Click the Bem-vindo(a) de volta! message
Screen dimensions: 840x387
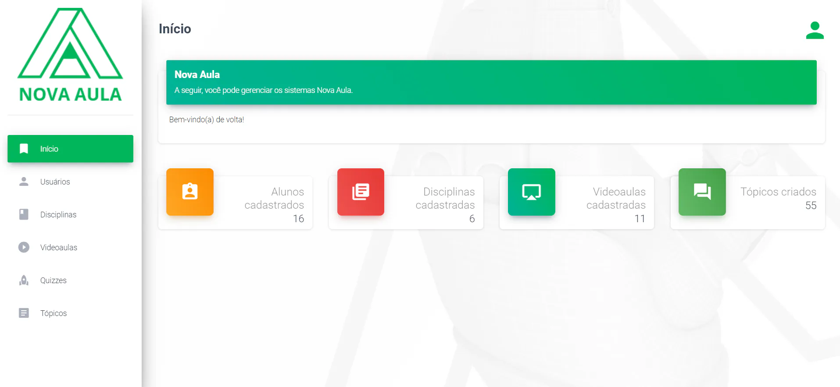pyautogui.click(x=207, y=120)
